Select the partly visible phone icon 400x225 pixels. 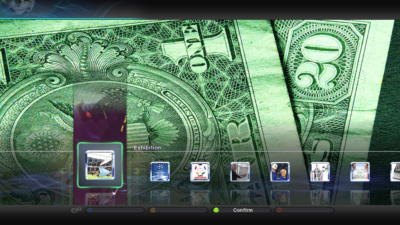[395, 171]
